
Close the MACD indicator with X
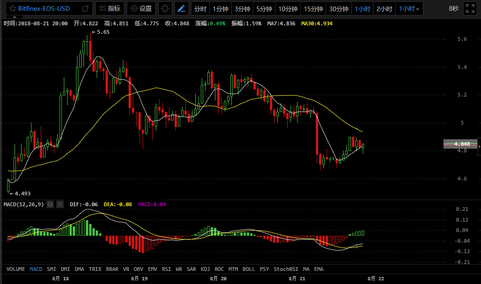click(x=60, y=204)
